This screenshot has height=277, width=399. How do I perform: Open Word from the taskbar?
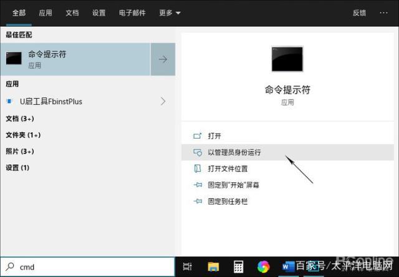coord(288,267)
